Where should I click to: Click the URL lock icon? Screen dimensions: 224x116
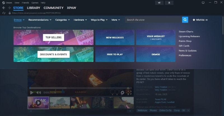[x=10, y=13]
